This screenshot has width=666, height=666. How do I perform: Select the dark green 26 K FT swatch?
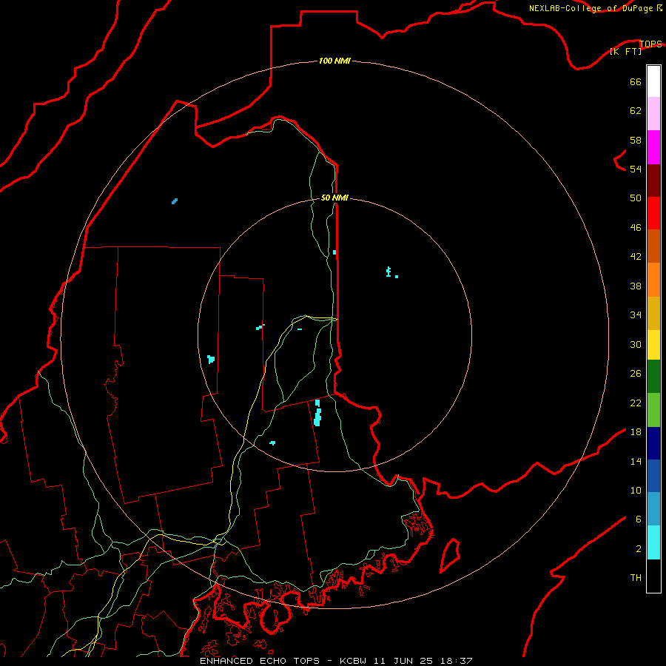[653, 377]
